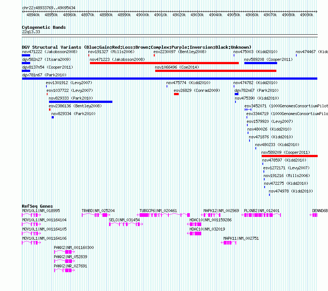The height and width of the screenshot is (291, 328).
Task: Click nsv475390 (Kidd2010) variant label
Action: [x=257, y=98]
